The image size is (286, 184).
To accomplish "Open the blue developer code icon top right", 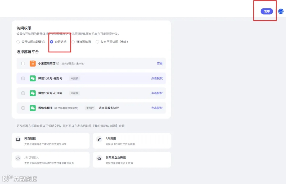I will 281,11.
